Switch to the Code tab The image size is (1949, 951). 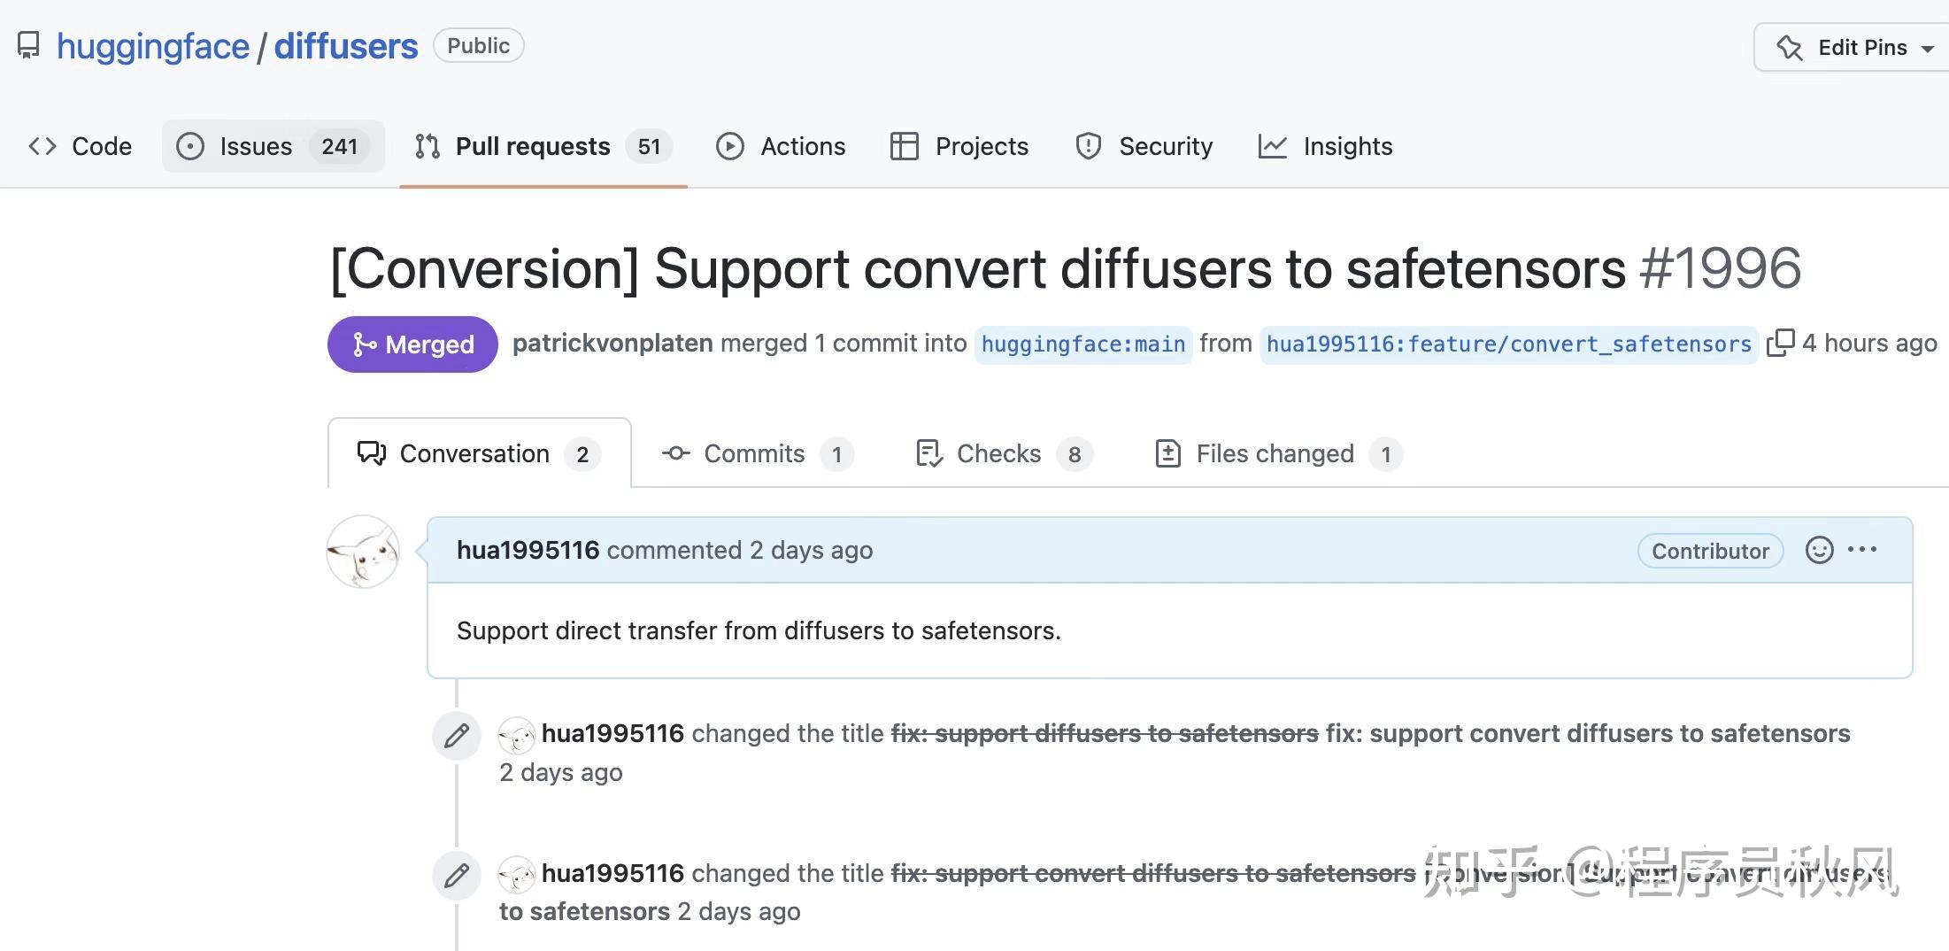coord(80,146)
